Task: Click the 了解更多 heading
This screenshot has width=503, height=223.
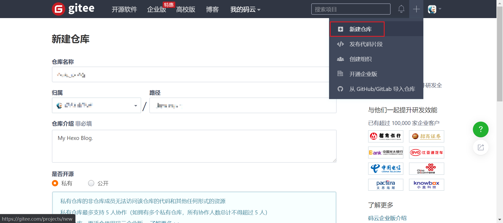Action: [x=381, y=205]
